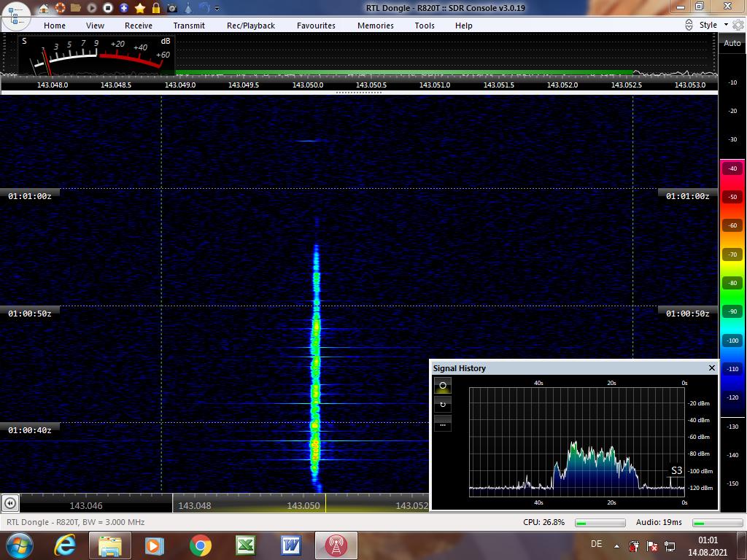Click the -40 level on the color scale
747x560 pixels.
coord(732,168)
